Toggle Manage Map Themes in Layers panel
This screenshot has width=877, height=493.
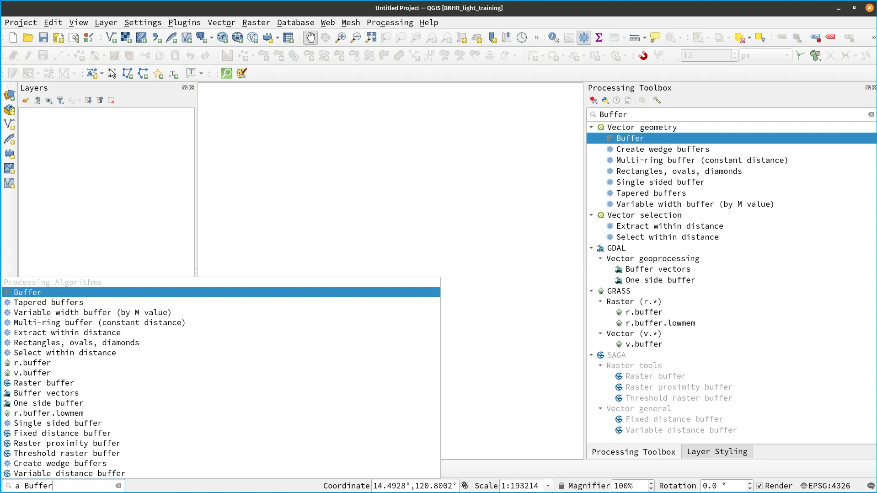[x=49, y=100]
